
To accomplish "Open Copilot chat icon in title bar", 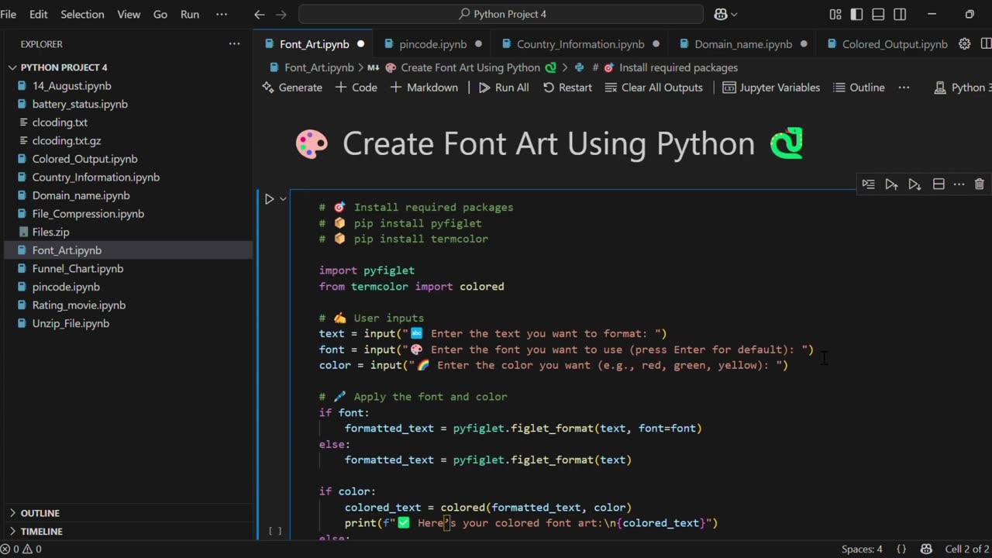I will [720, 14].
